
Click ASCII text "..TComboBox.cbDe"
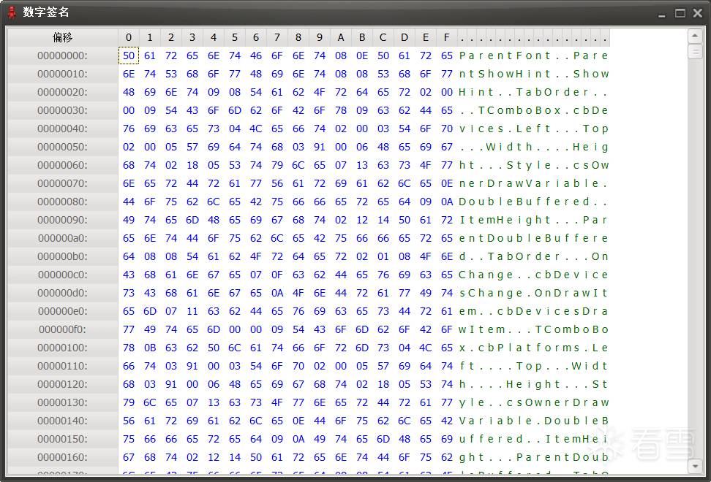[533, 110]
